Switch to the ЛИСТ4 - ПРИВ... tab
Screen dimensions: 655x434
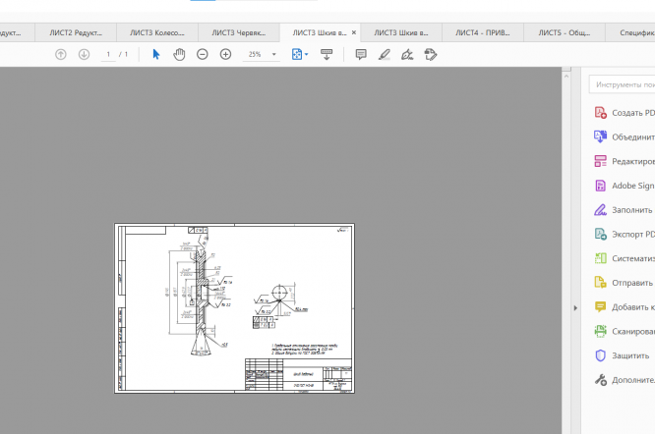(x=482, y=32)
